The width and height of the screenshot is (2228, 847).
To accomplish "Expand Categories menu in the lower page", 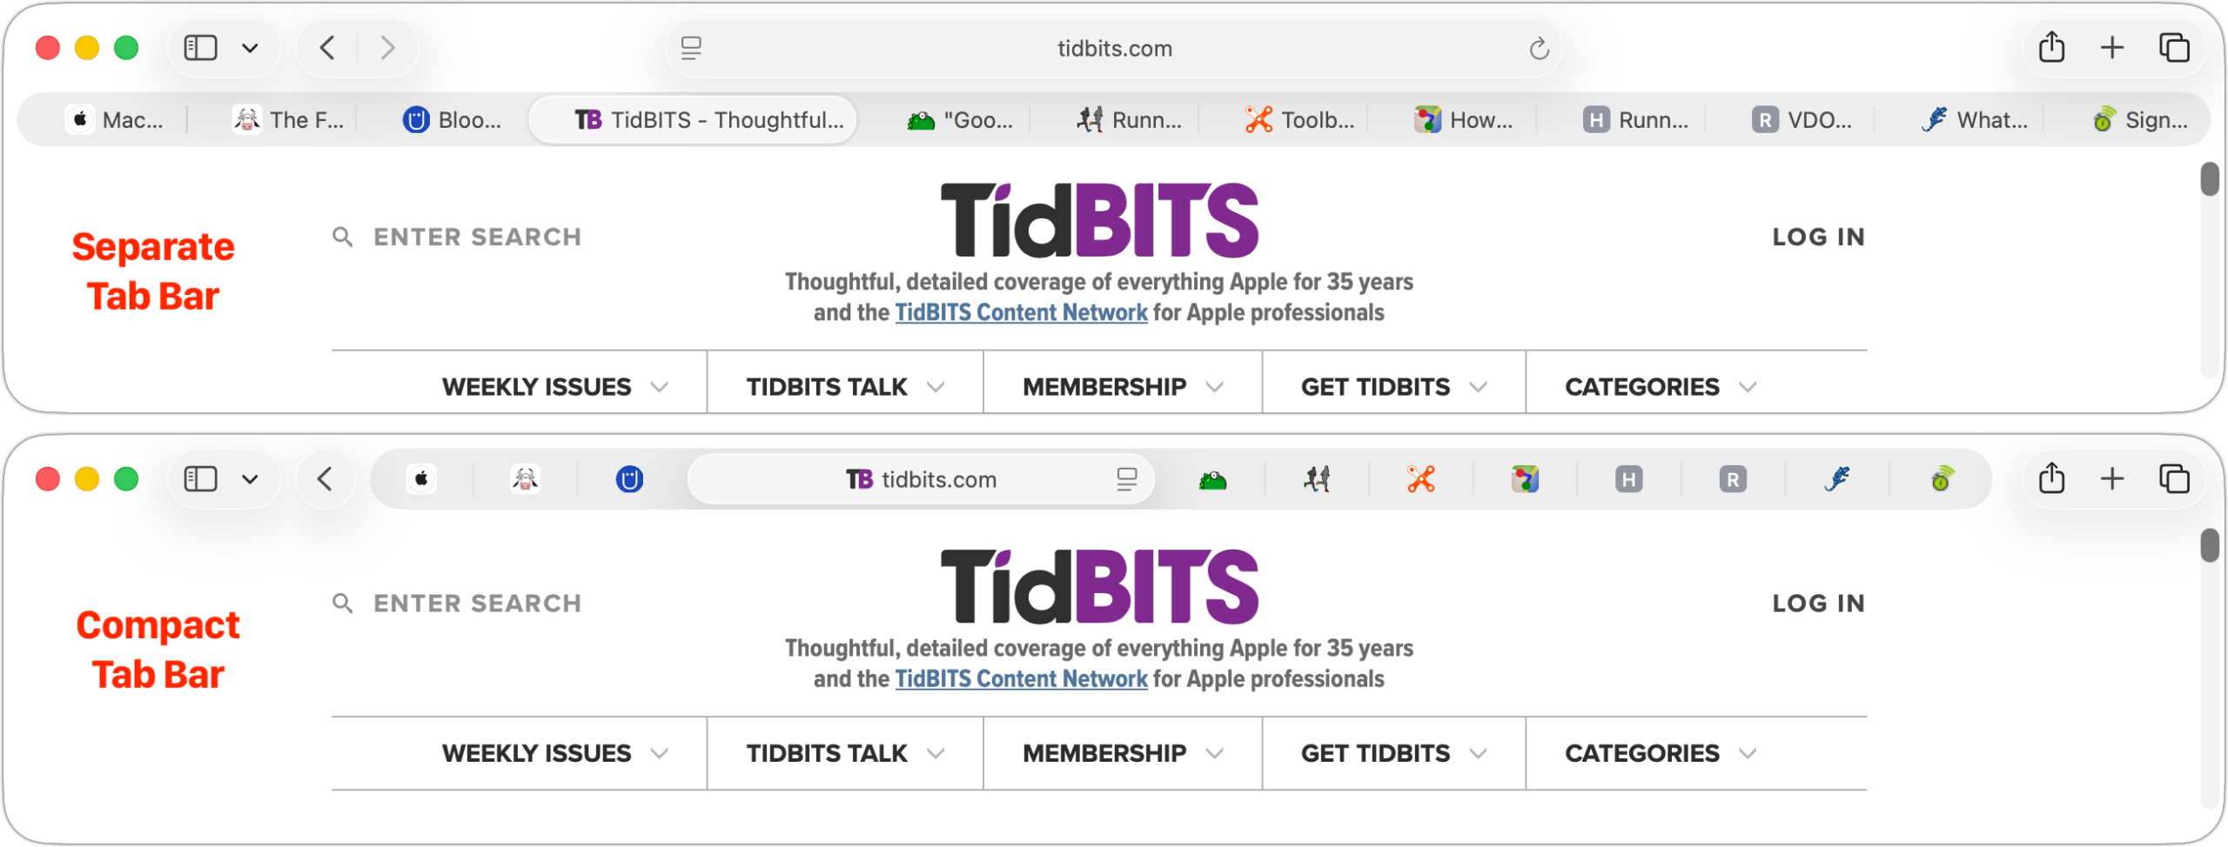I will coord(1660,753).
